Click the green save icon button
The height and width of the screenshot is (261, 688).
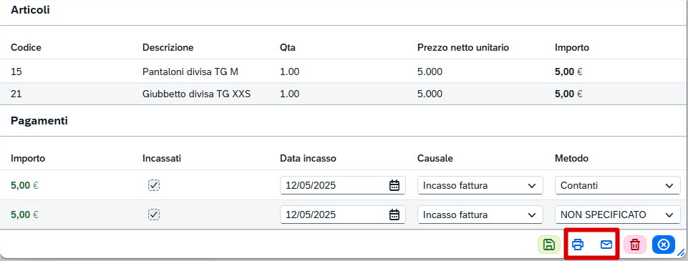[x=548, y=245]
